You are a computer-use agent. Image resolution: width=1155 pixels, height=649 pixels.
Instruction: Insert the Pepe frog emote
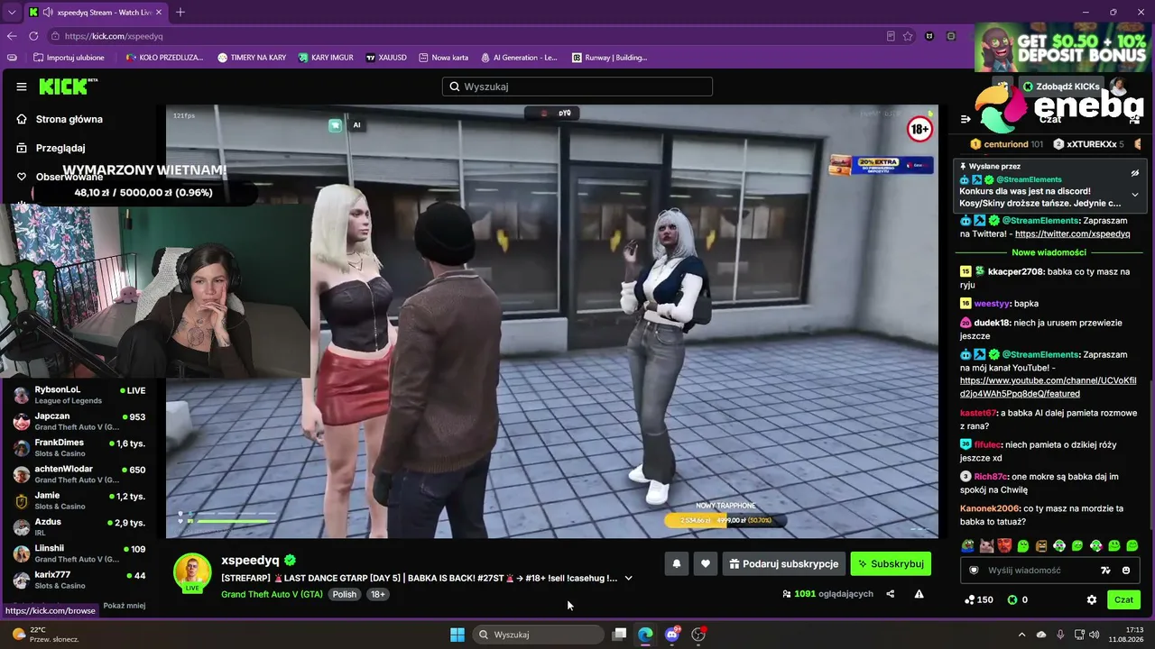(968, 545)
